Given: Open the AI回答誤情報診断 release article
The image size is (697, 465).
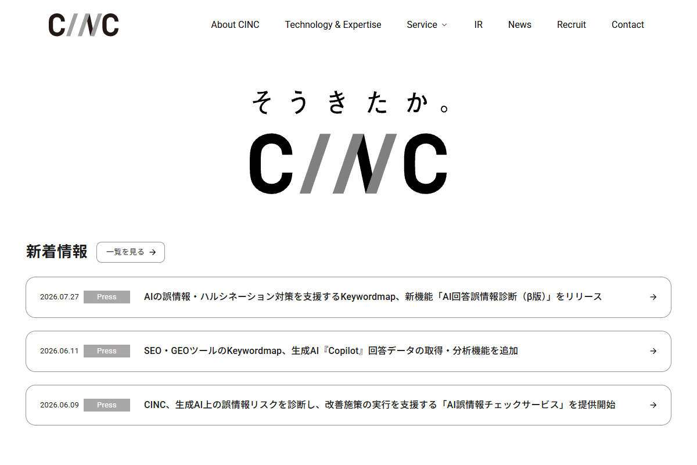Looking at the screenshot, I should (348, 297).
